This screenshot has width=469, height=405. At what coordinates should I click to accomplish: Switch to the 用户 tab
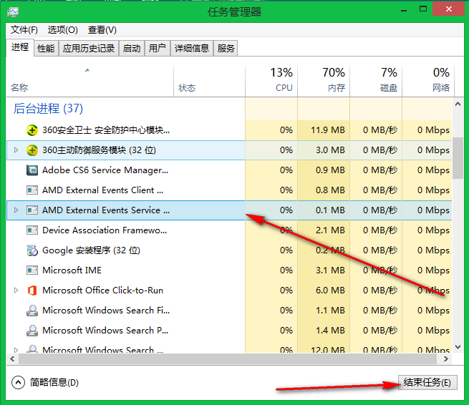click(x=158, y=48)
